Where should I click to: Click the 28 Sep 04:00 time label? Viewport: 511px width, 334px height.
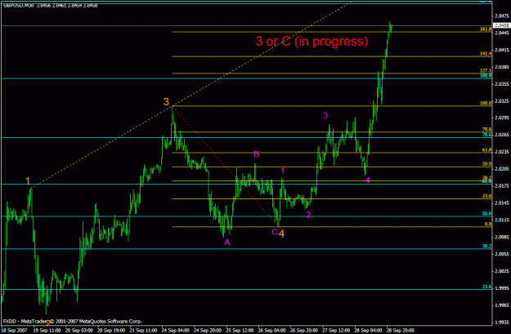tap(368, 330)
